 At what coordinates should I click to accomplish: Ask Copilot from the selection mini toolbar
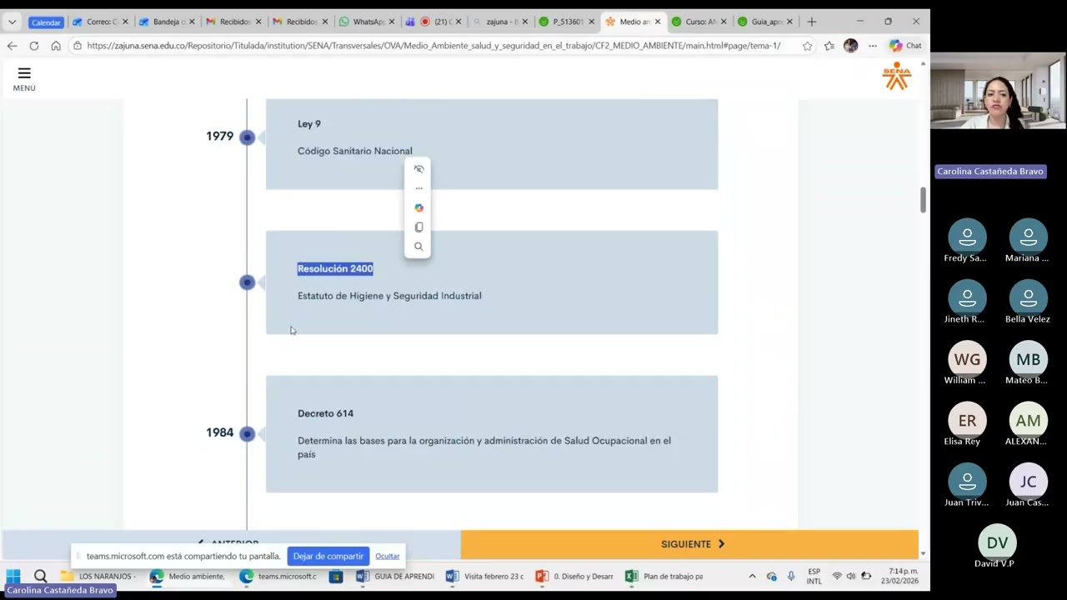point(418,207)
